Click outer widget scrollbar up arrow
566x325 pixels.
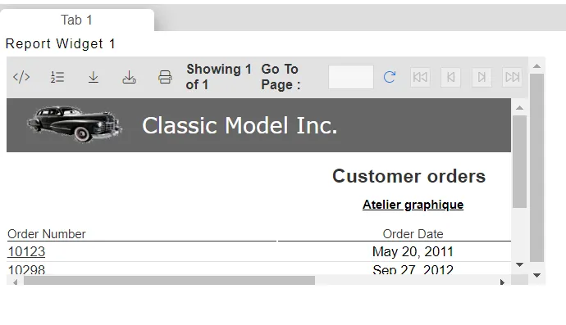(x=536, y=66)
